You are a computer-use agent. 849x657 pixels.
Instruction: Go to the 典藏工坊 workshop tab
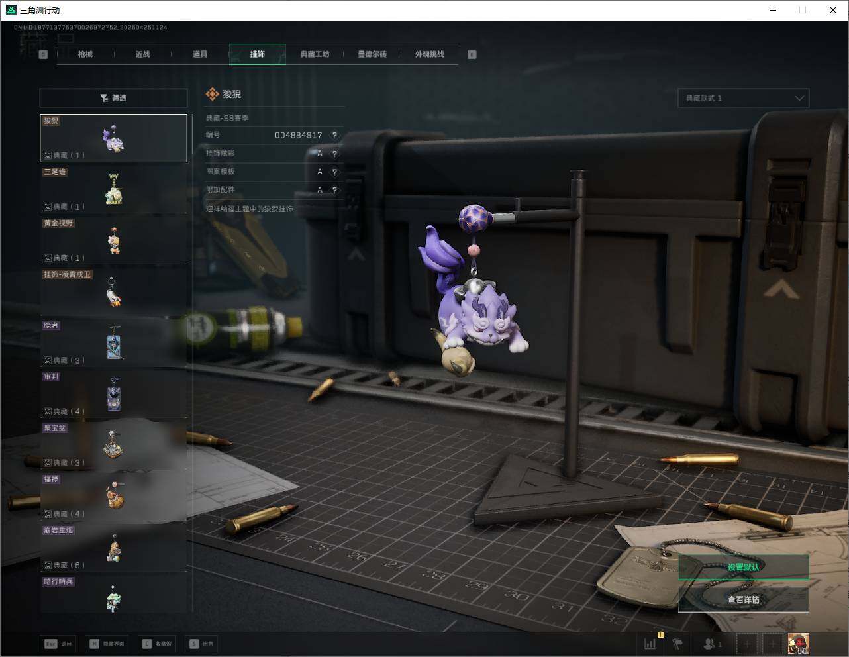click(315, 54)
